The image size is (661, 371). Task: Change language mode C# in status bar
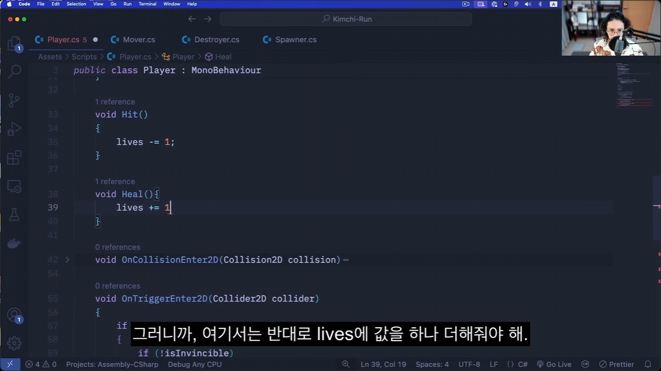522,364
